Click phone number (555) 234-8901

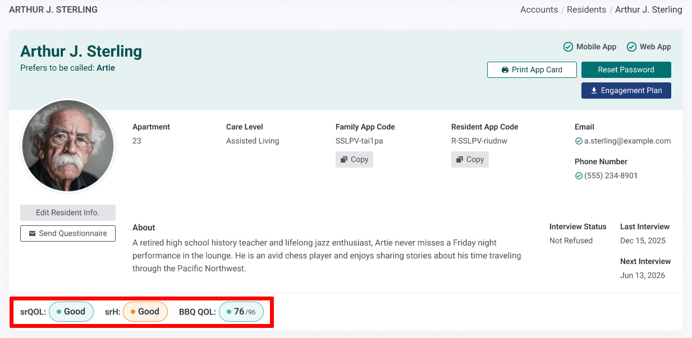click(x=611, y=176)
